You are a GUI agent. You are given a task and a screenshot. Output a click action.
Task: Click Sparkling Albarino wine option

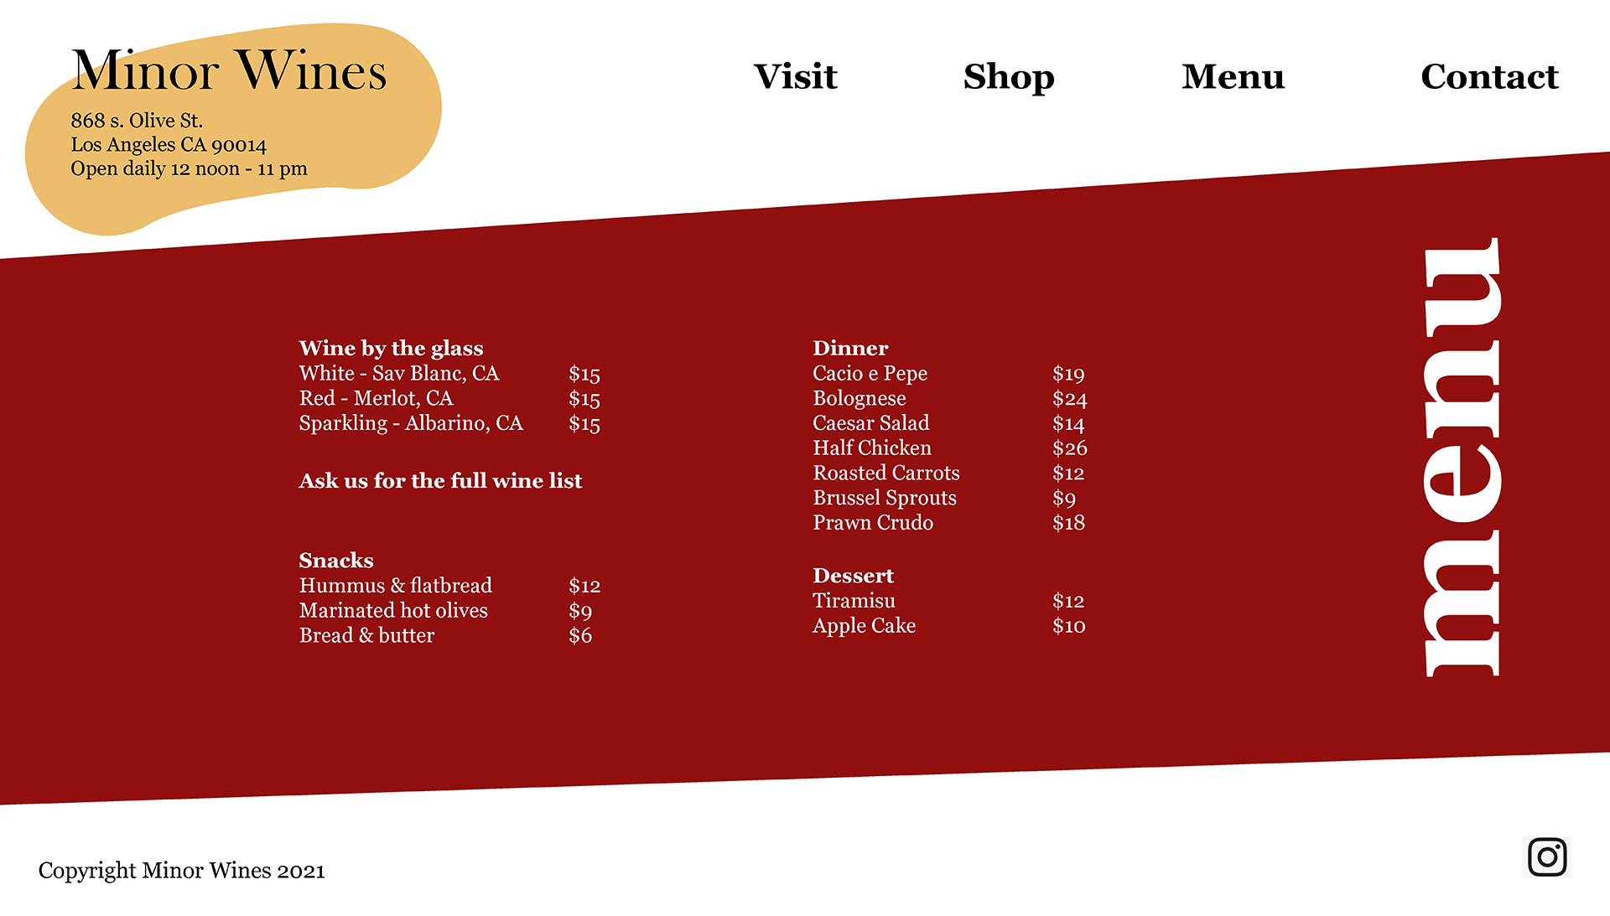click(x=410, y=424)
